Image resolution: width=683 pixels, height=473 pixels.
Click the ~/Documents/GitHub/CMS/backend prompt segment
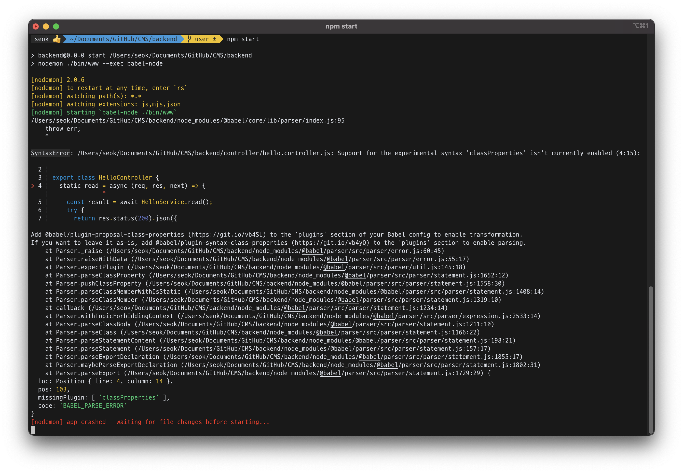click(123, 39)
